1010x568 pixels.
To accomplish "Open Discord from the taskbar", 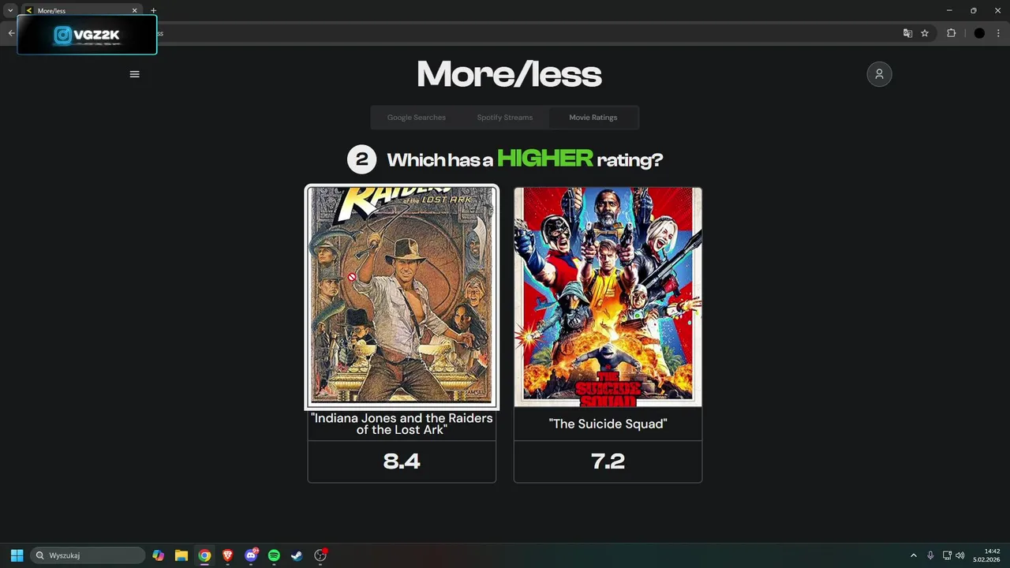I will [x=251, y=555].
